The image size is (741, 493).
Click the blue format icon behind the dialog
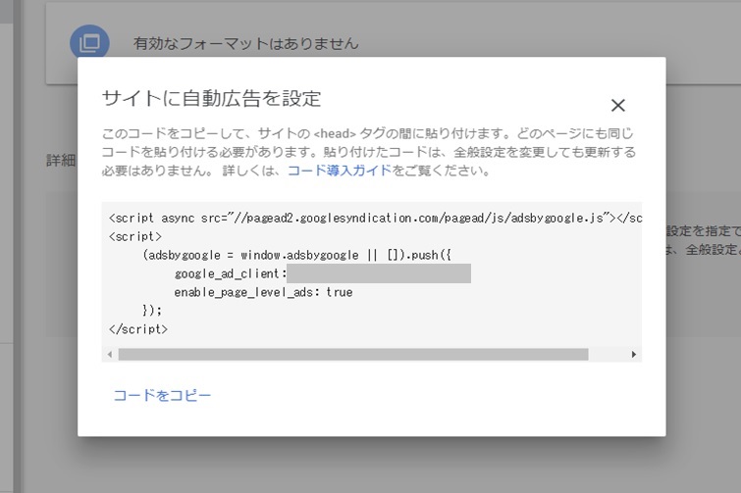89,43
